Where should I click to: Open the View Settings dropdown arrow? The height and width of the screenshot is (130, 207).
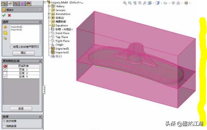pos(190,3)
